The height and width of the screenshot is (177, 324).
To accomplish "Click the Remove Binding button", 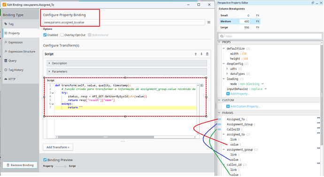I will point(20,165).
